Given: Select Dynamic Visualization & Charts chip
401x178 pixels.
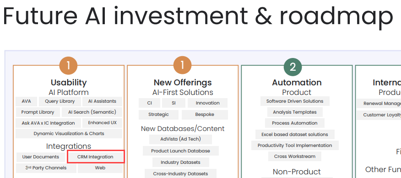Looking at the screenshot, I should [x=69, y=134].
